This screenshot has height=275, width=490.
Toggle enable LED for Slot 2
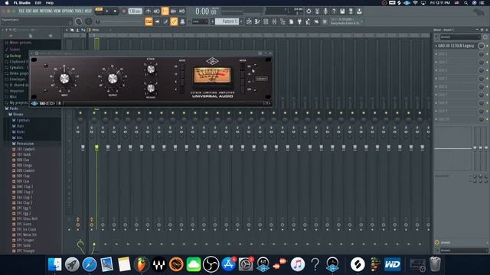487,54
